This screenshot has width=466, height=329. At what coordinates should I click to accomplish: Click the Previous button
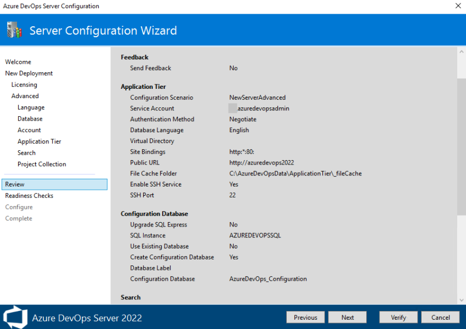(x=305, y=317)
